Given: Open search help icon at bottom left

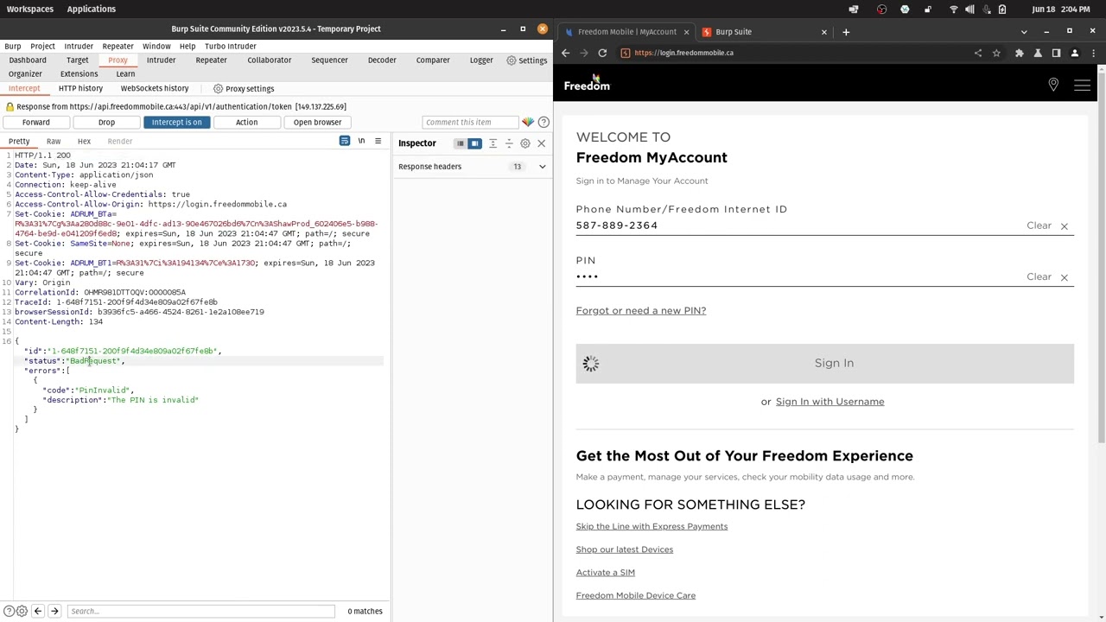Looking at the screenshot, I should click(9, 611).
